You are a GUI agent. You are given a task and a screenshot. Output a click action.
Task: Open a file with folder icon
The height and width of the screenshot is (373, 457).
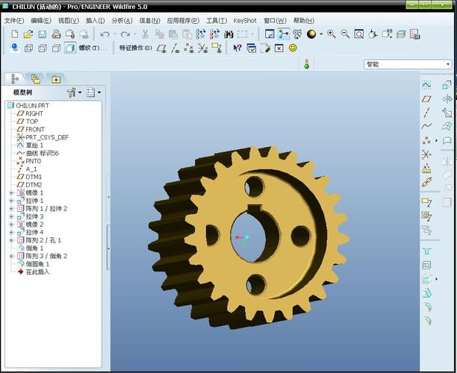click(28, 34)
